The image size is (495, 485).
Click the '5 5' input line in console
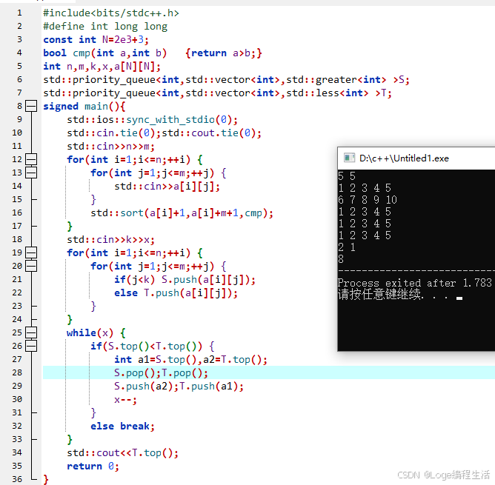(347, 175)
